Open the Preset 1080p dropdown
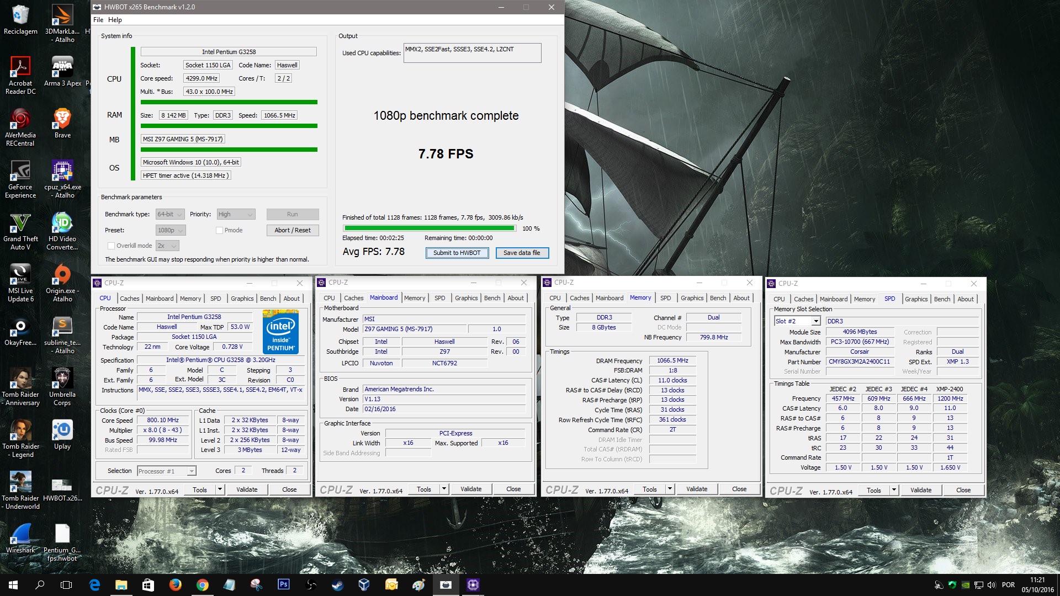Image resolution: width=1060 pixels, height=596 pixels. coord(171,230)
